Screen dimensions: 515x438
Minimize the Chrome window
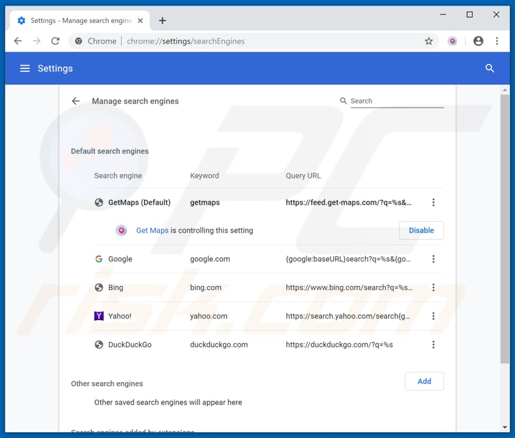[443, 14]
